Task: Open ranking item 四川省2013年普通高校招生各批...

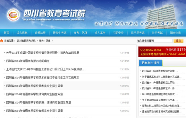Action: [x=160, y=71]
